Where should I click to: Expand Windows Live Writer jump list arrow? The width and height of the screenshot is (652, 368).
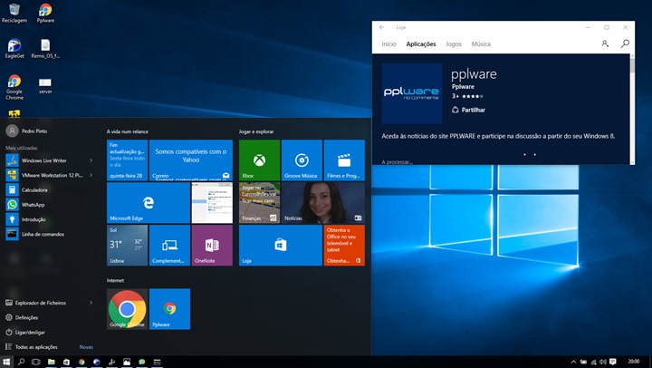coord(91,160)
